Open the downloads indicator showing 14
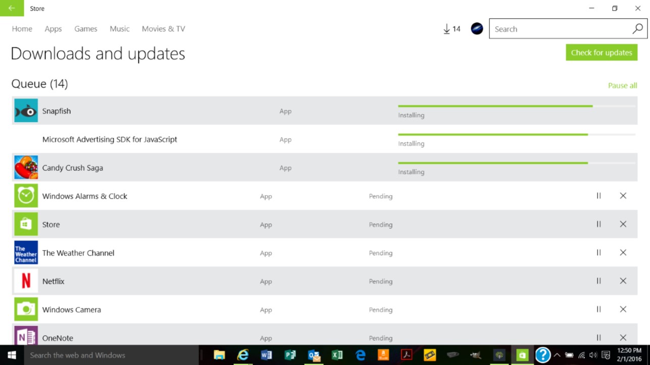The height and width of the screenshot is (365, 650). coord(452,29)
